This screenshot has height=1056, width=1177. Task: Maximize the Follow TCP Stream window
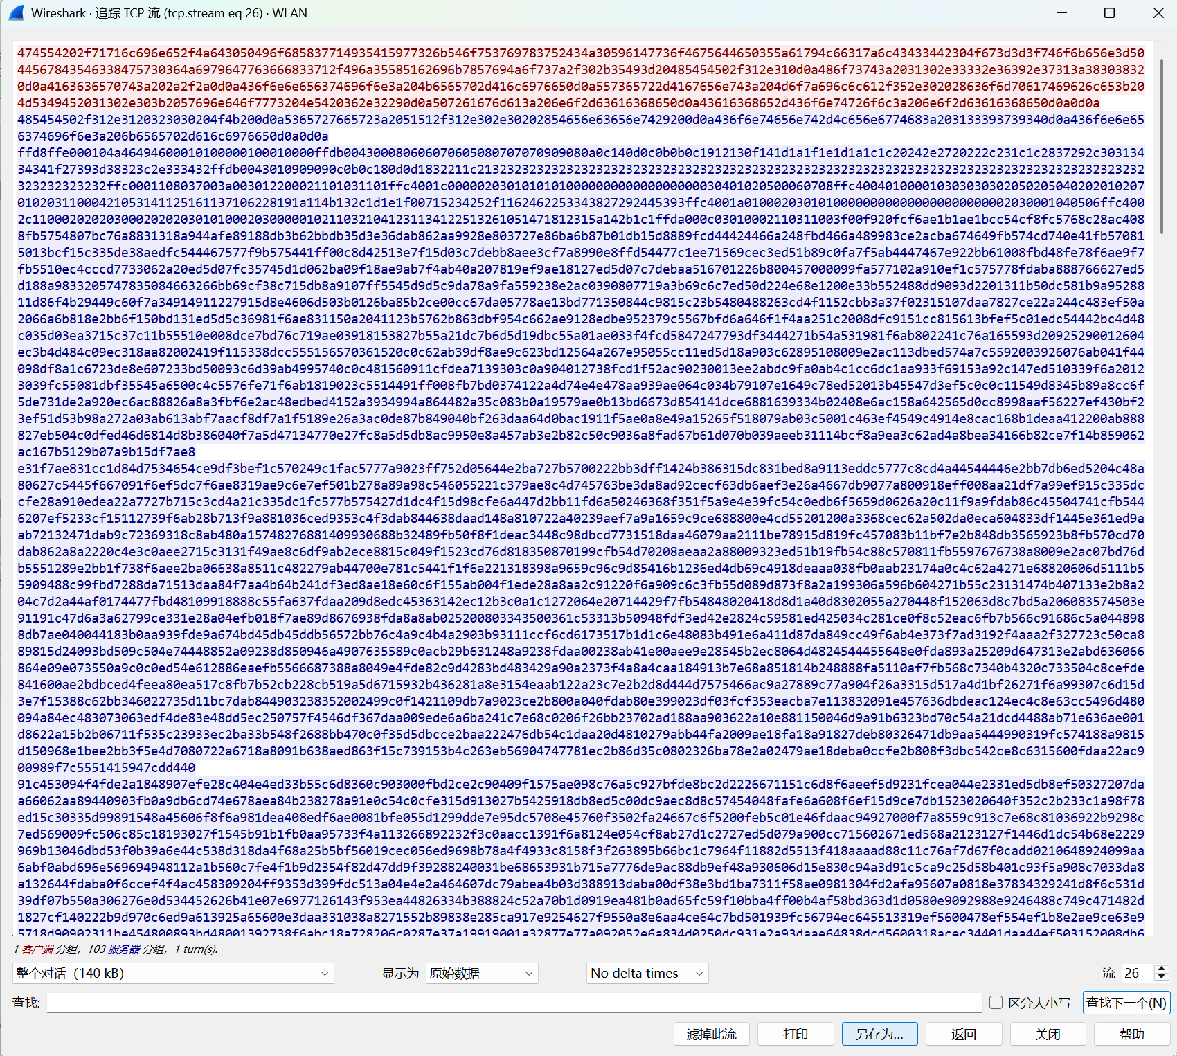click(1109, 13)
